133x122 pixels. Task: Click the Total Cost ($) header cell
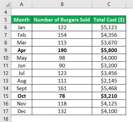coord(109,20)
